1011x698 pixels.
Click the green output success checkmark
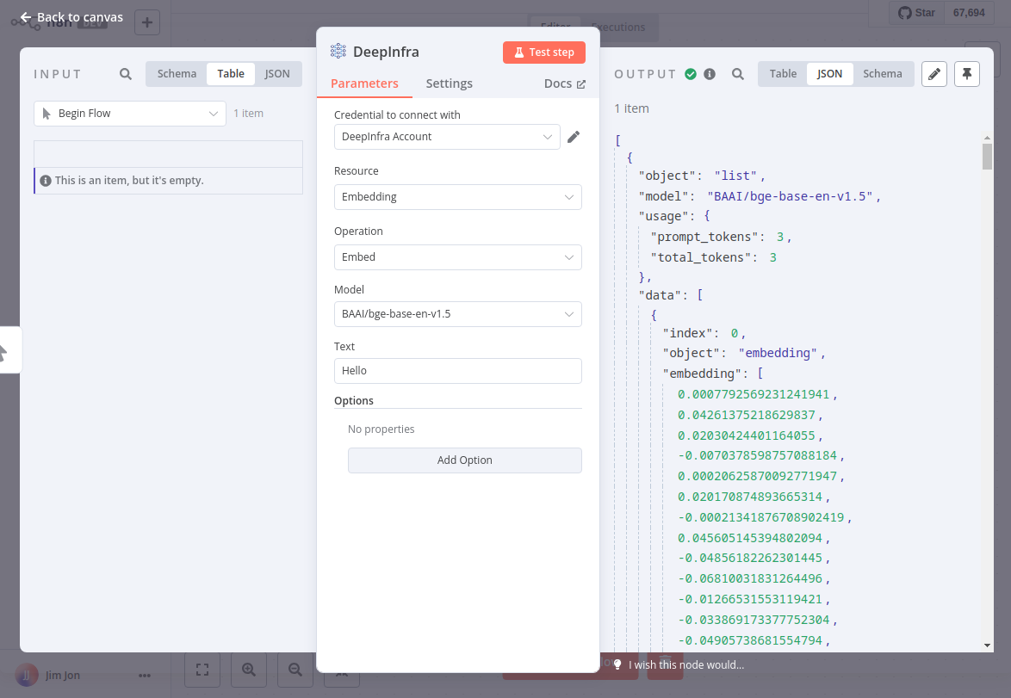tap(691, 74)
